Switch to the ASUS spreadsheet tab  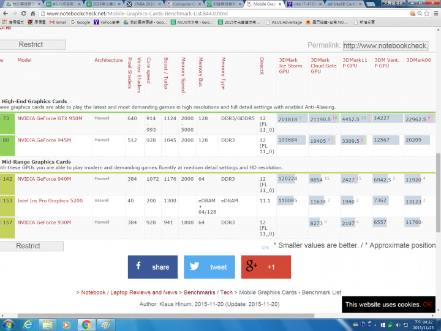(63, 4)
